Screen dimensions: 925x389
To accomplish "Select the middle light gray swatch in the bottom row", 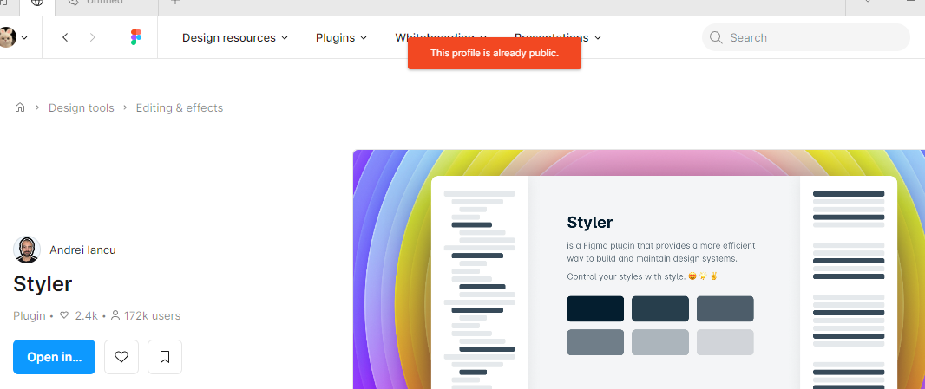I will point(660,342).
